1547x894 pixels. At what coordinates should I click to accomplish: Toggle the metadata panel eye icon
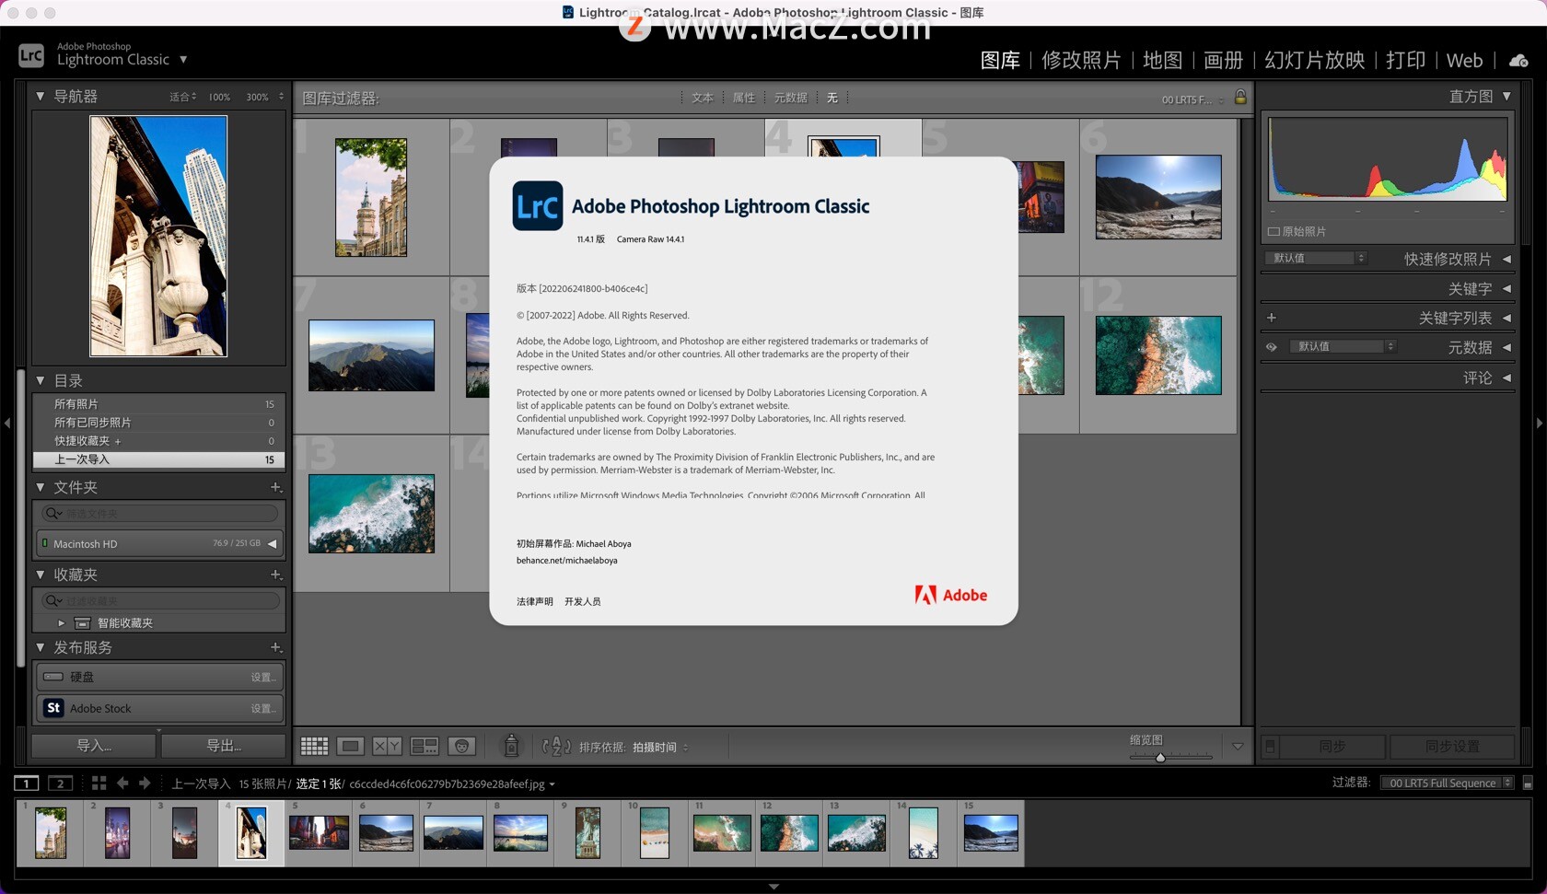coord(1272,347)
